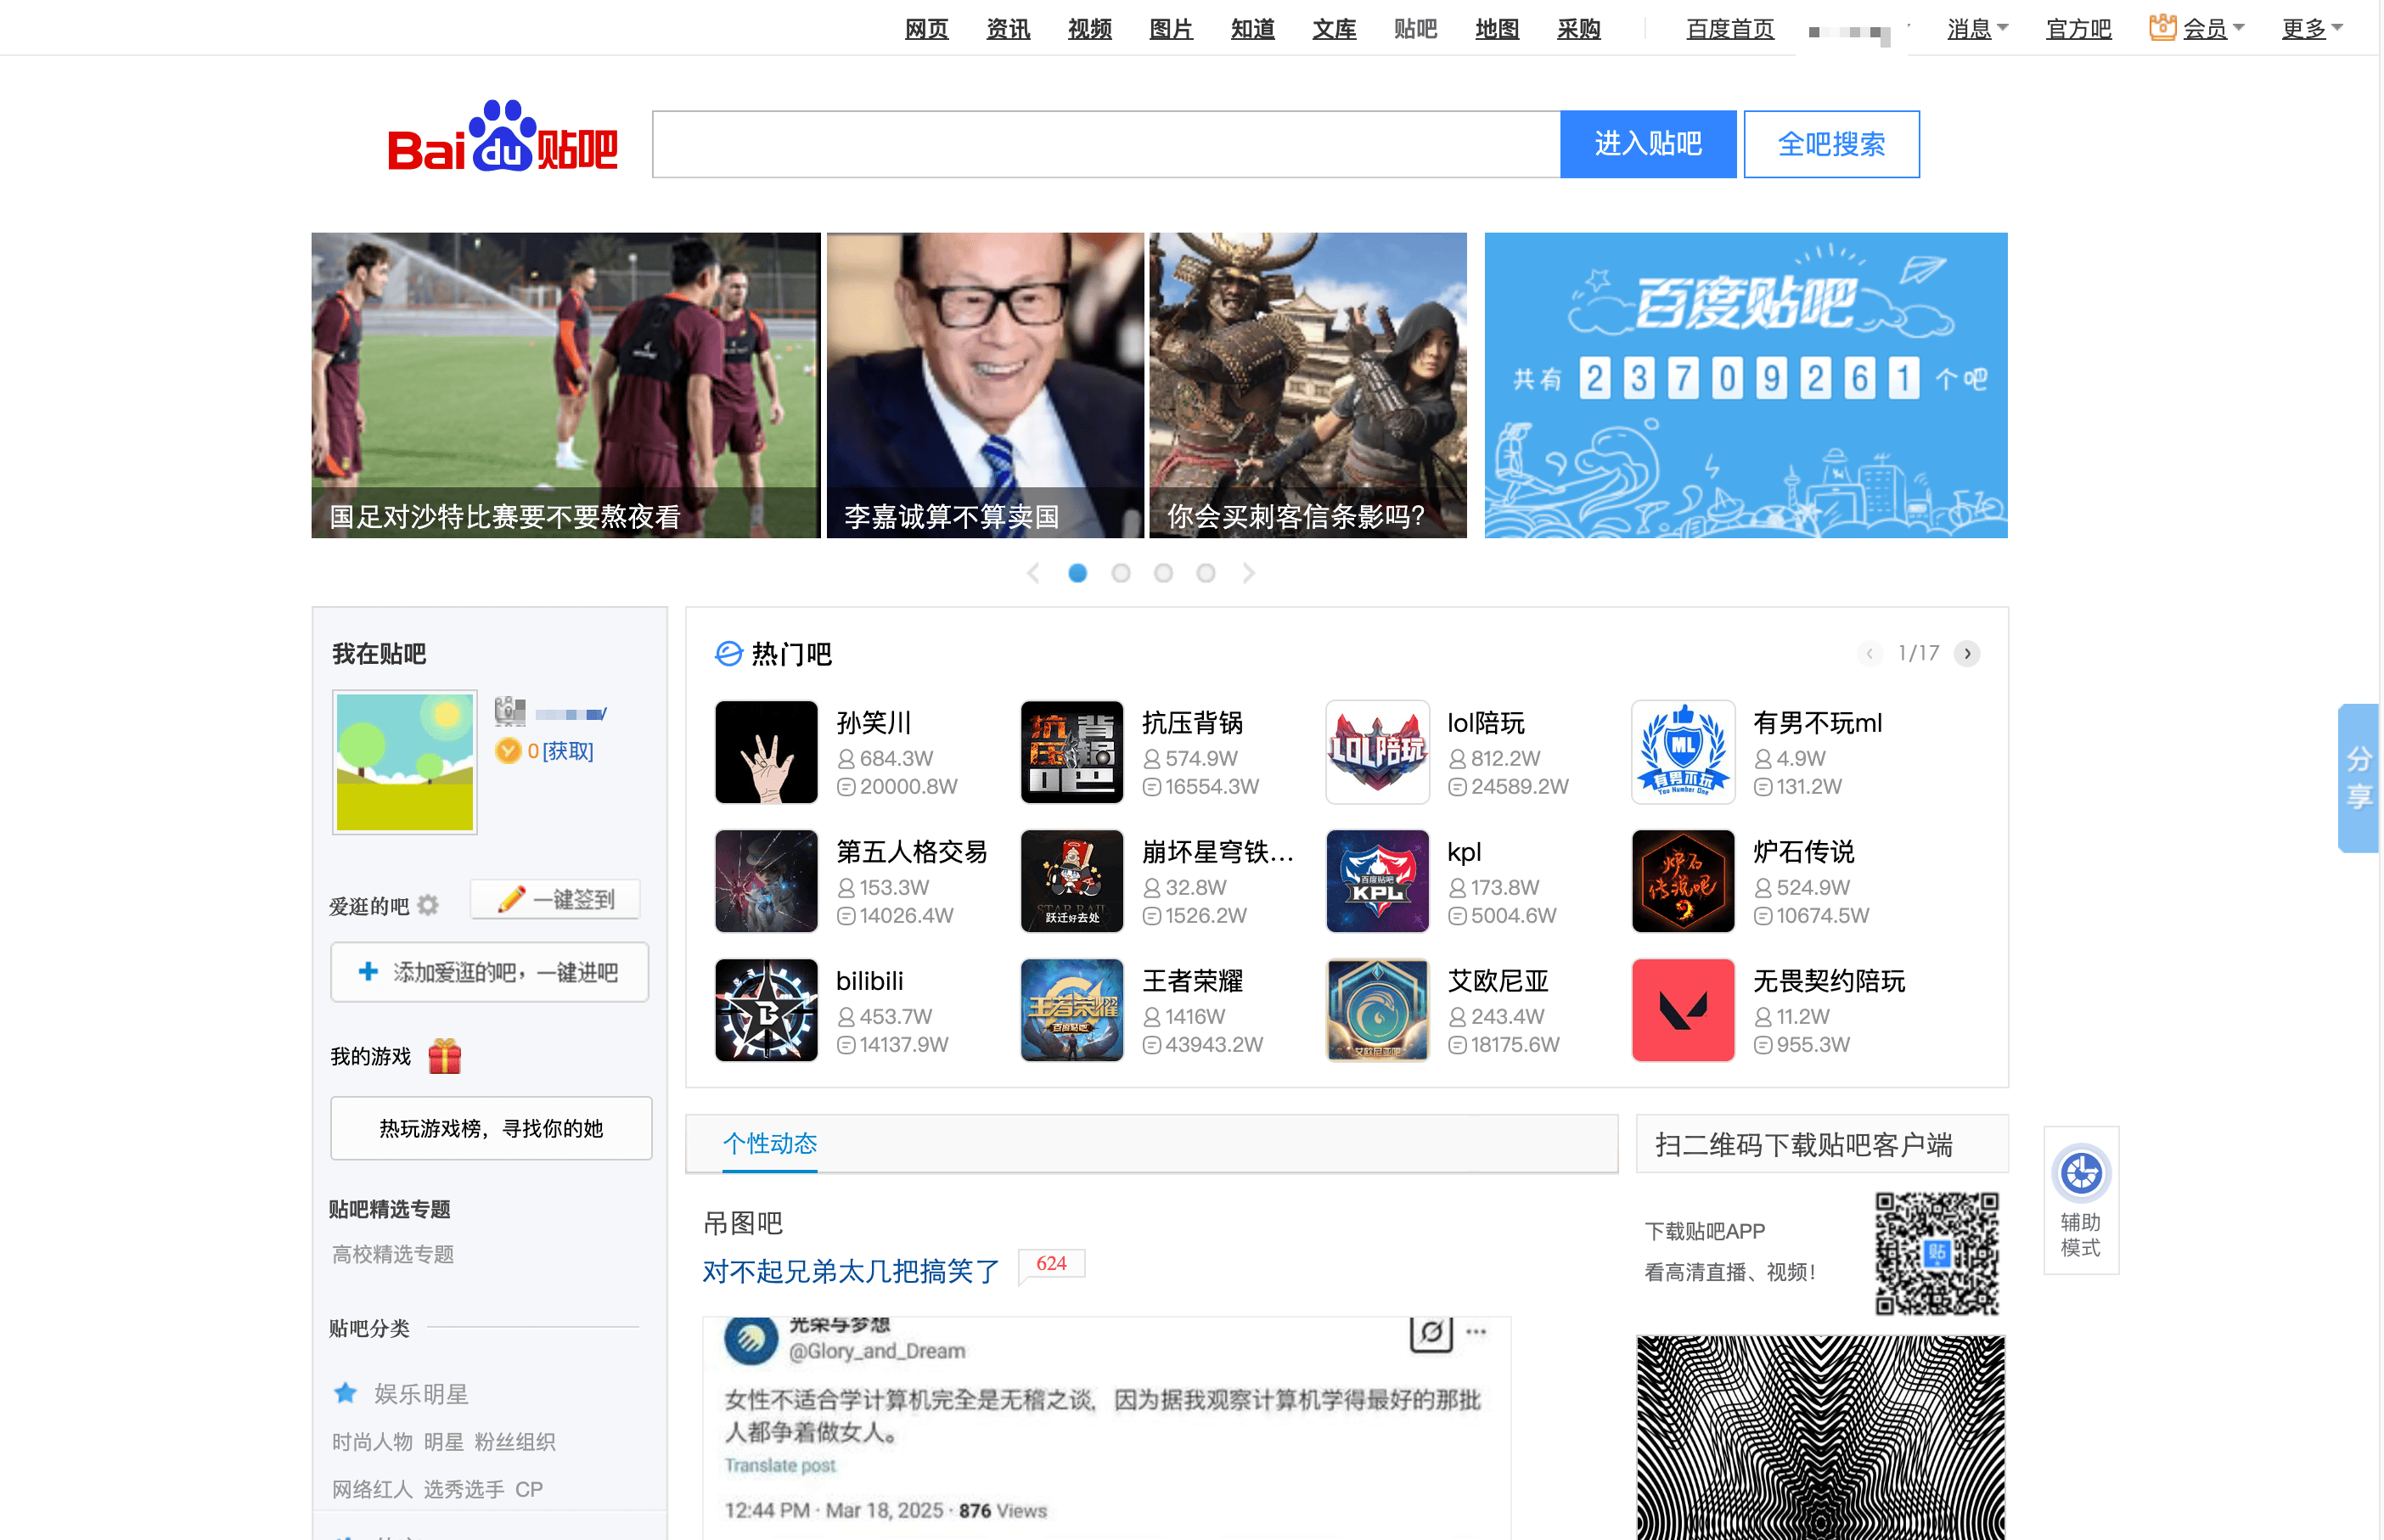The width and height of the screenshot is (2384, 1540).
Task: Click the [获取] link
Action: pos(568,750)
